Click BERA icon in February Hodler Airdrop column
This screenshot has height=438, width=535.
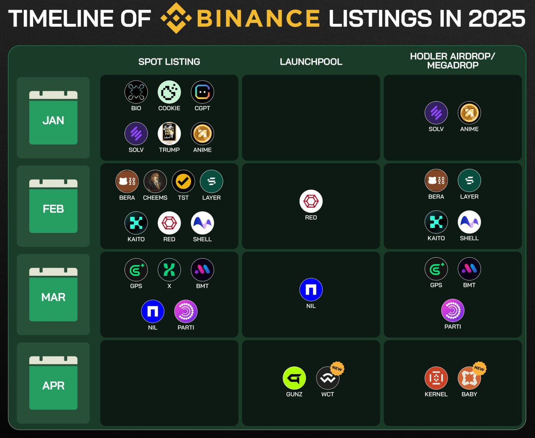click(436, 181)
